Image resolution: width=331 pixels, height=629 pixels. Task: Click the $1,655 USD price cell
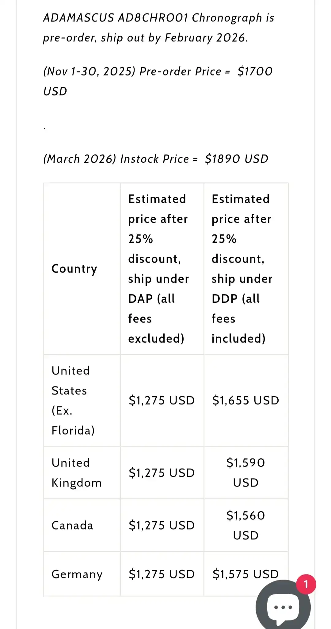coord(245,400)
